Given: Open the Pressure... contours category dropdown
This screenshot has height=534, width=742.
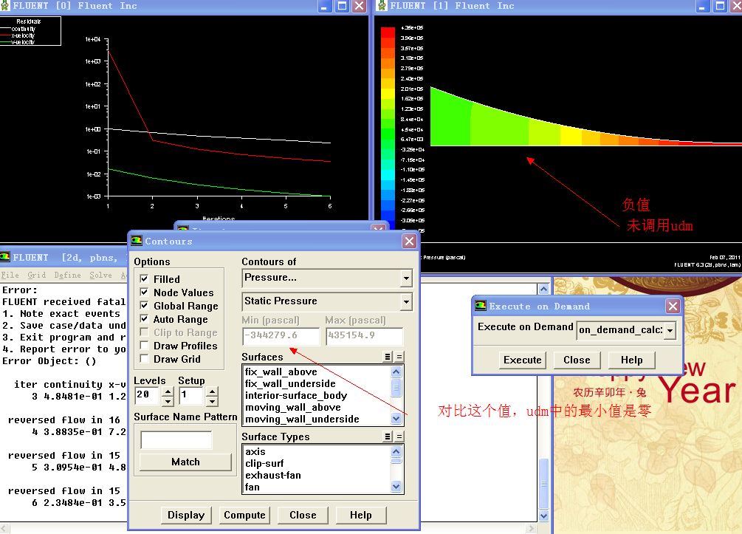Looking at the screenshot, I should 405,278.
